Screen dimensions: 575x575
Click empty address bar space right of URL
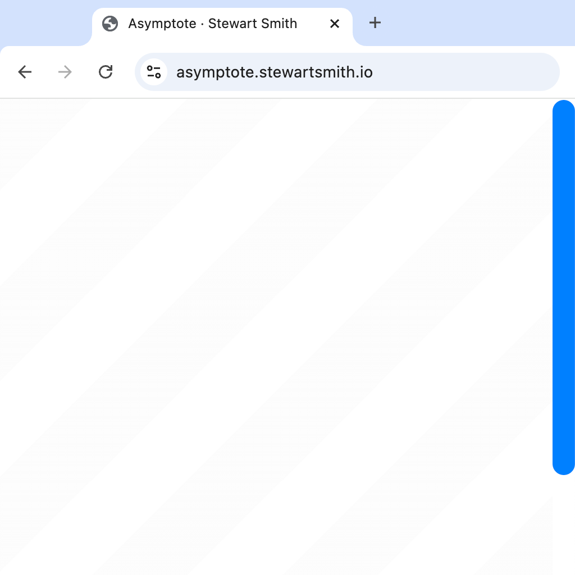coord(466,72)
